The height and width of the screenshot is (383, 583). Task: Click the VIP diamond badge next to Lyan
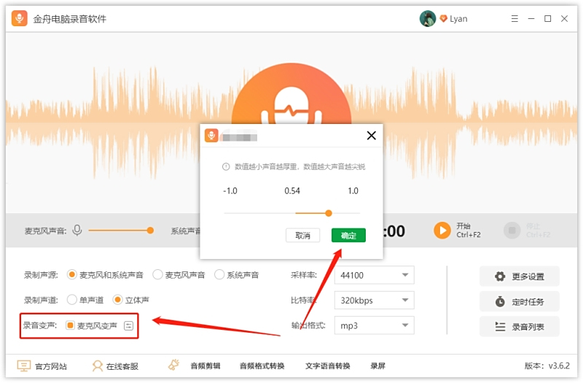click(443, 19)
